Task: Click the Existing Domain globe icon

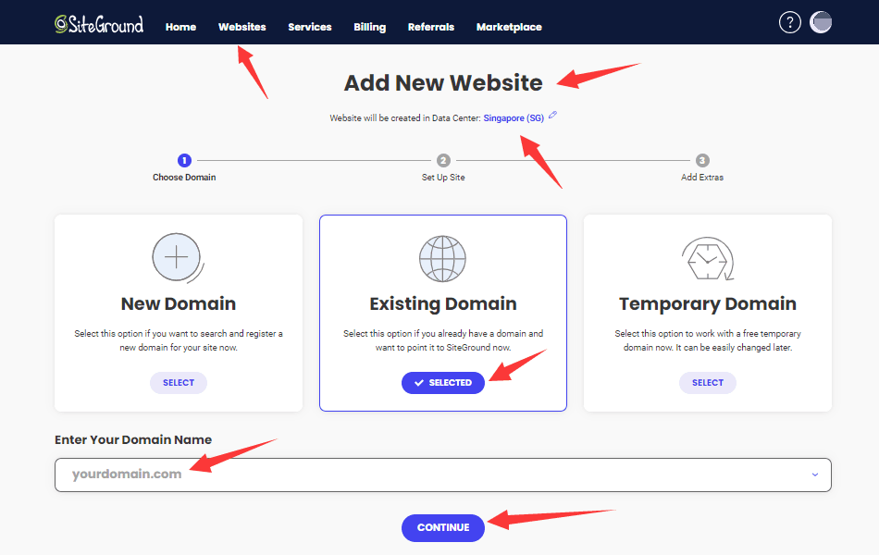Action: 442,258
